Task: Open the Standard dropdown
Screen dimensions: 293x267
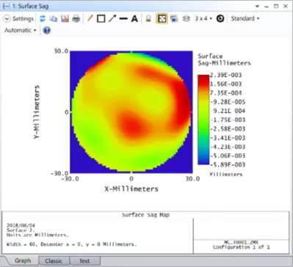Action: pyautogui.click(x=245, y=18)
